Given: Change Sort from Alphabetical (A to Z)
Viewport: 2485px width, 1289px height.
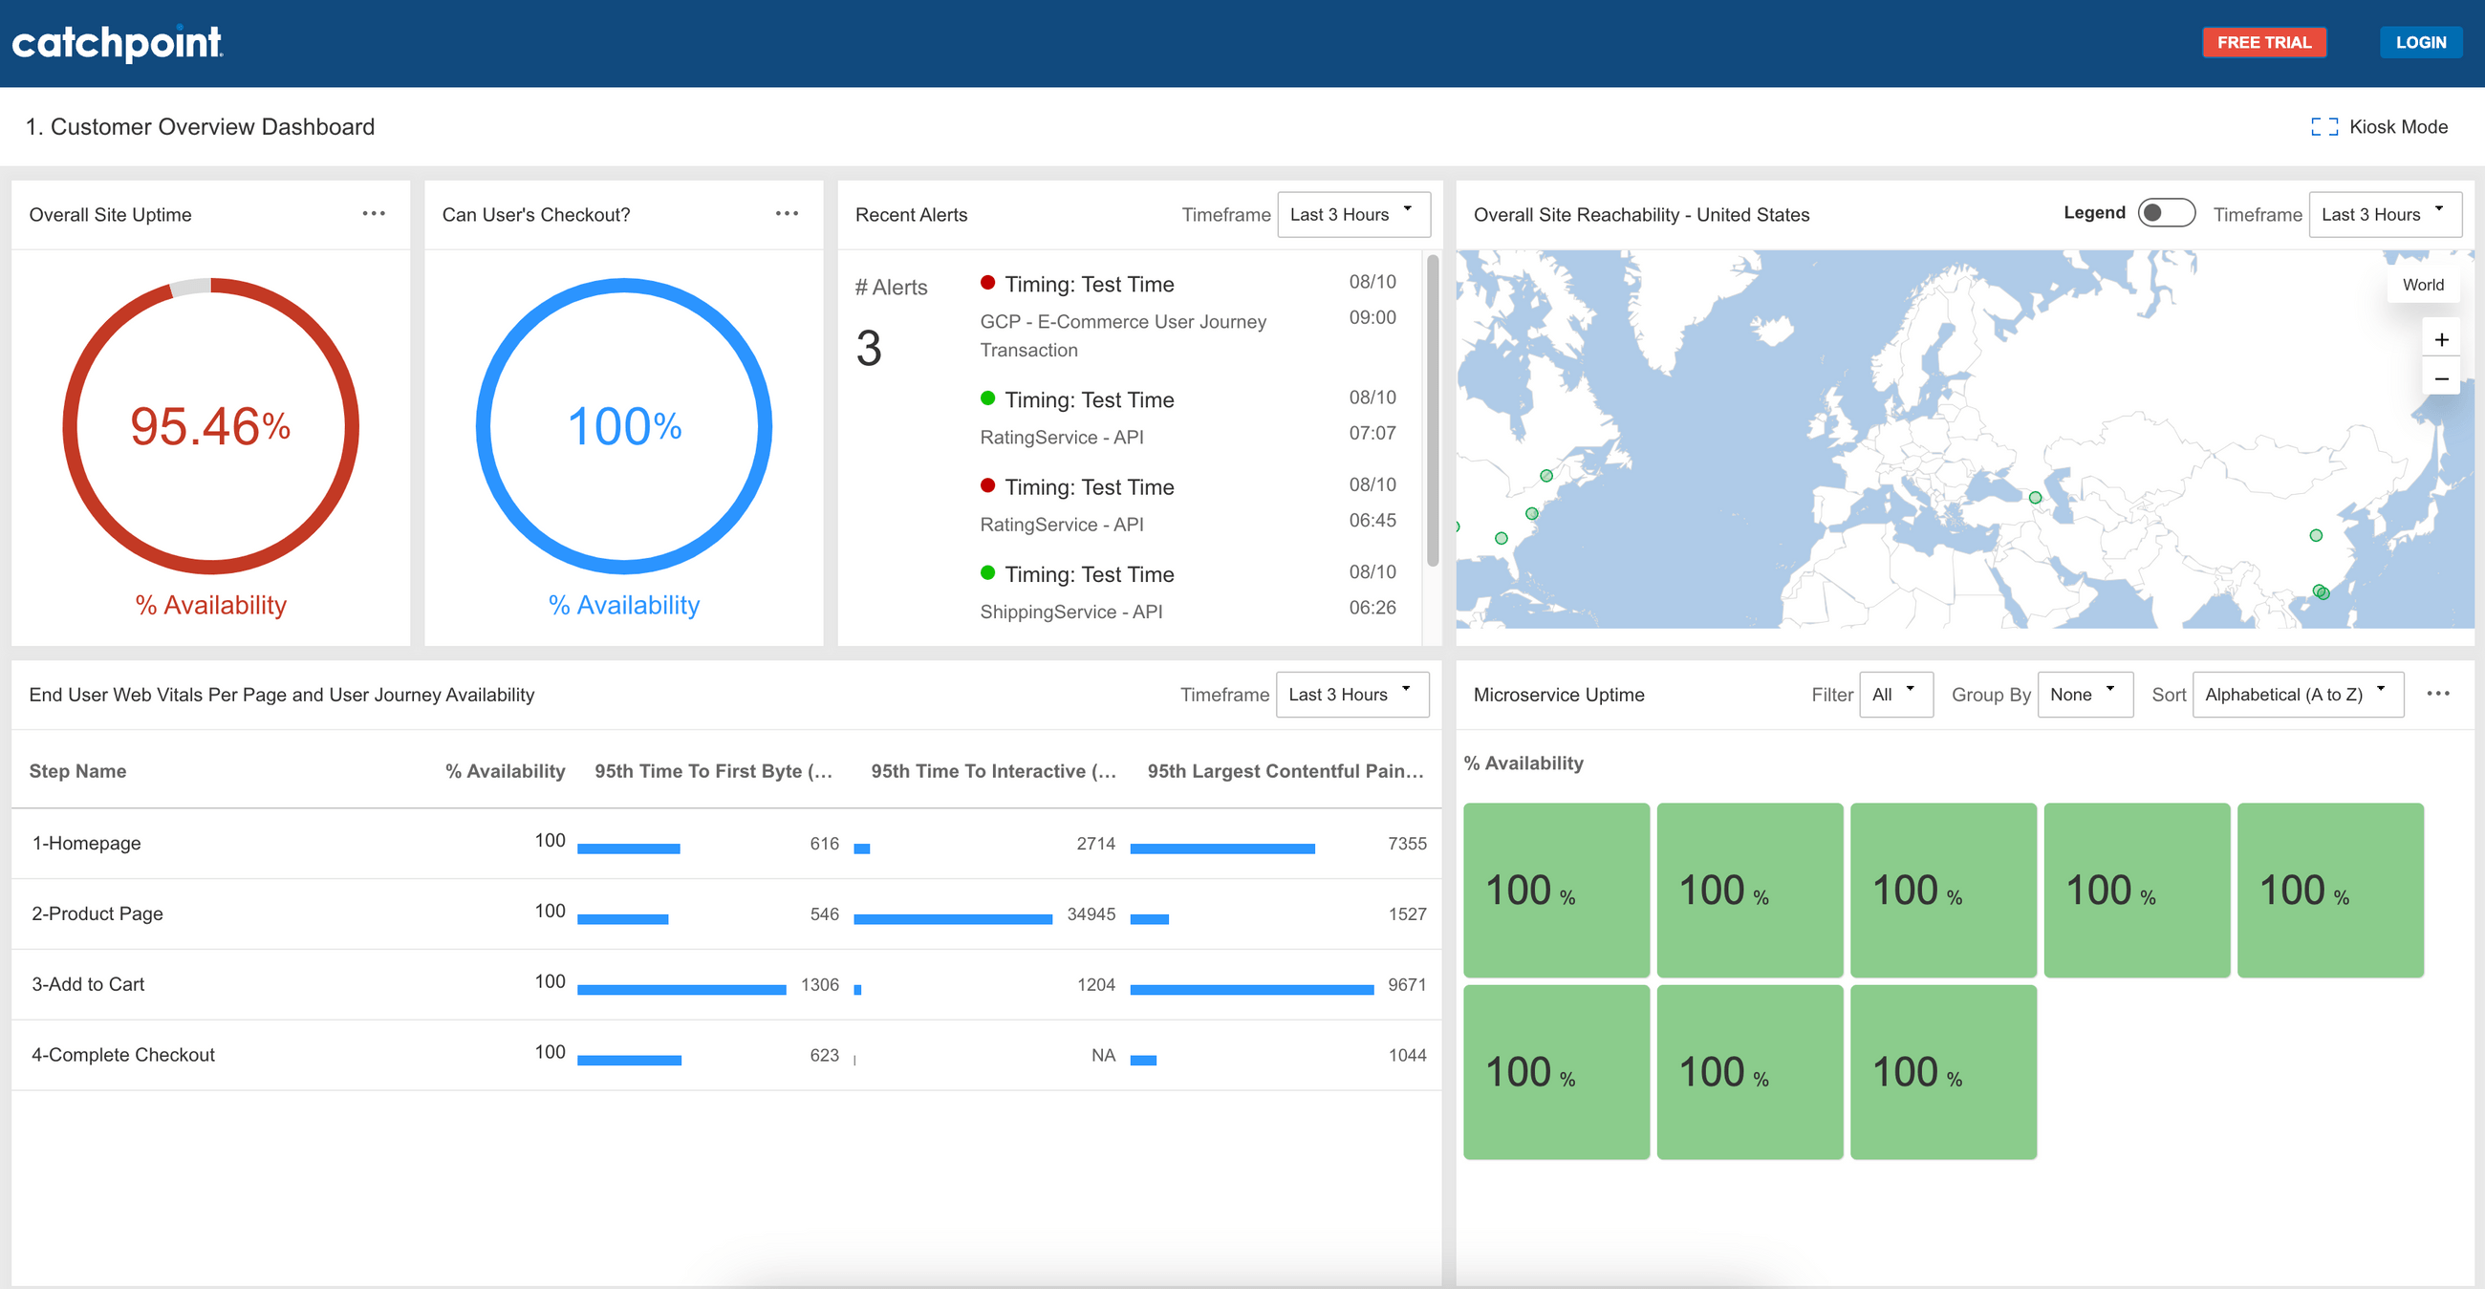Looking at the screenshot, I should click(2298, 693).
